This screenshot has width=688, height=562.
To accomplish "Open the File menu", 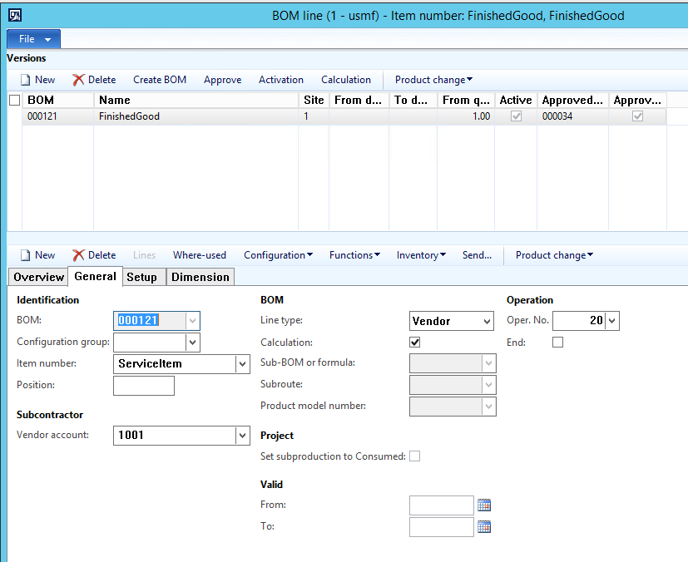I will tap(33, 39).
